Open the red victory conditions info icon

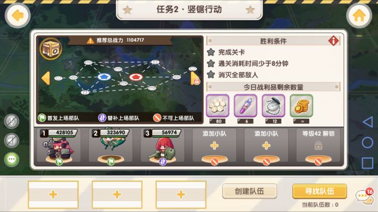pyautogui.click(x=333, y=41)
